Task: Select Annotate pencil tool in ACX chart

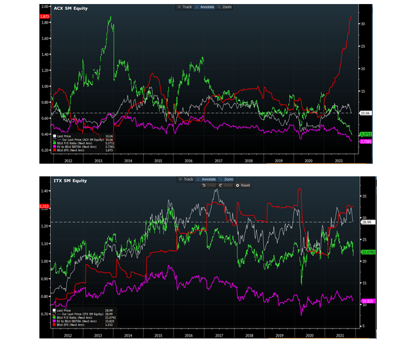Action: point(205,7)
